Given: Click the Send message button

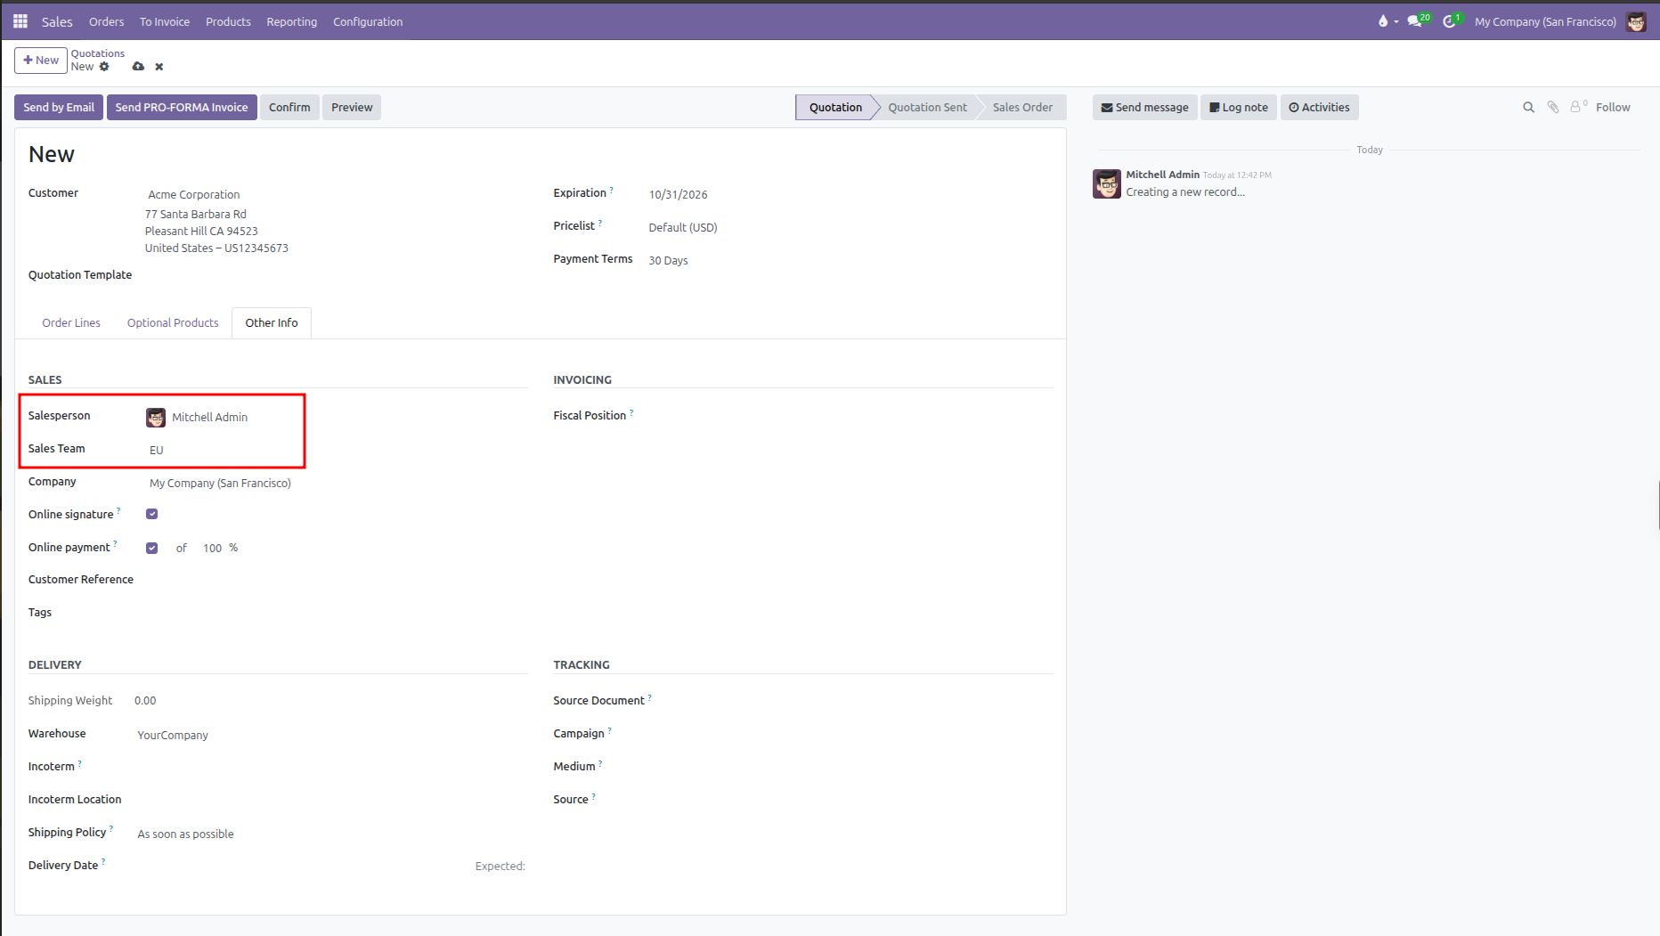Looking at the screenshot, I should (1144, 108).
